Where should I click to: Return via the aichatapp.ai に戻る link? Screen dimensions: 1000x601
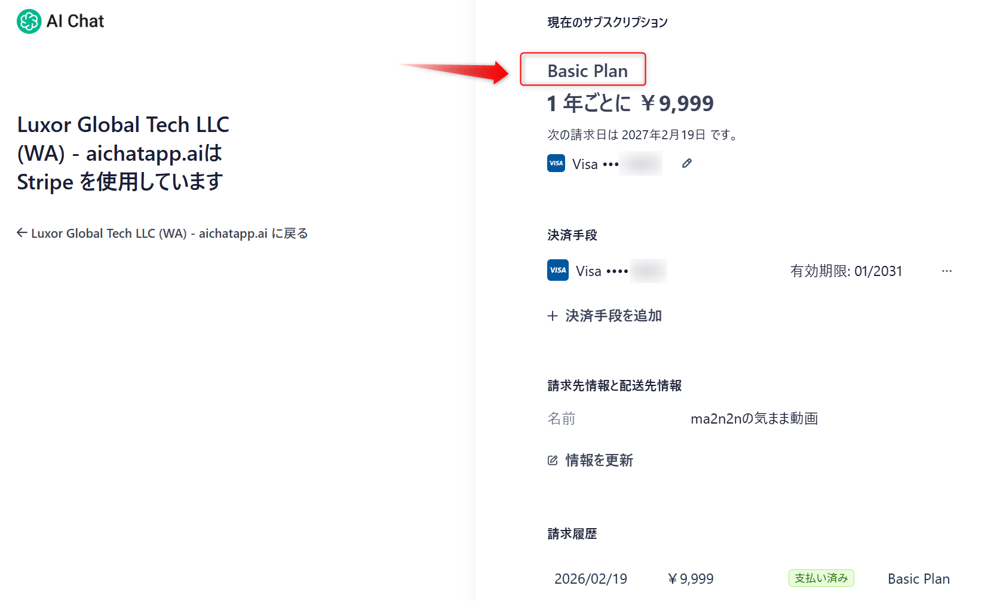169,233
